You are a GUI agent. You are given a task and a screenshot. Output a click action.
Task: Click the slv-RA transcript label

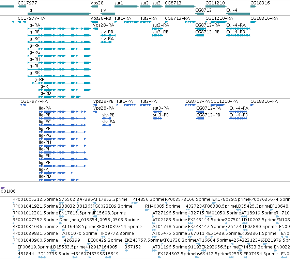pyautogui.click(x=107, y=39)
